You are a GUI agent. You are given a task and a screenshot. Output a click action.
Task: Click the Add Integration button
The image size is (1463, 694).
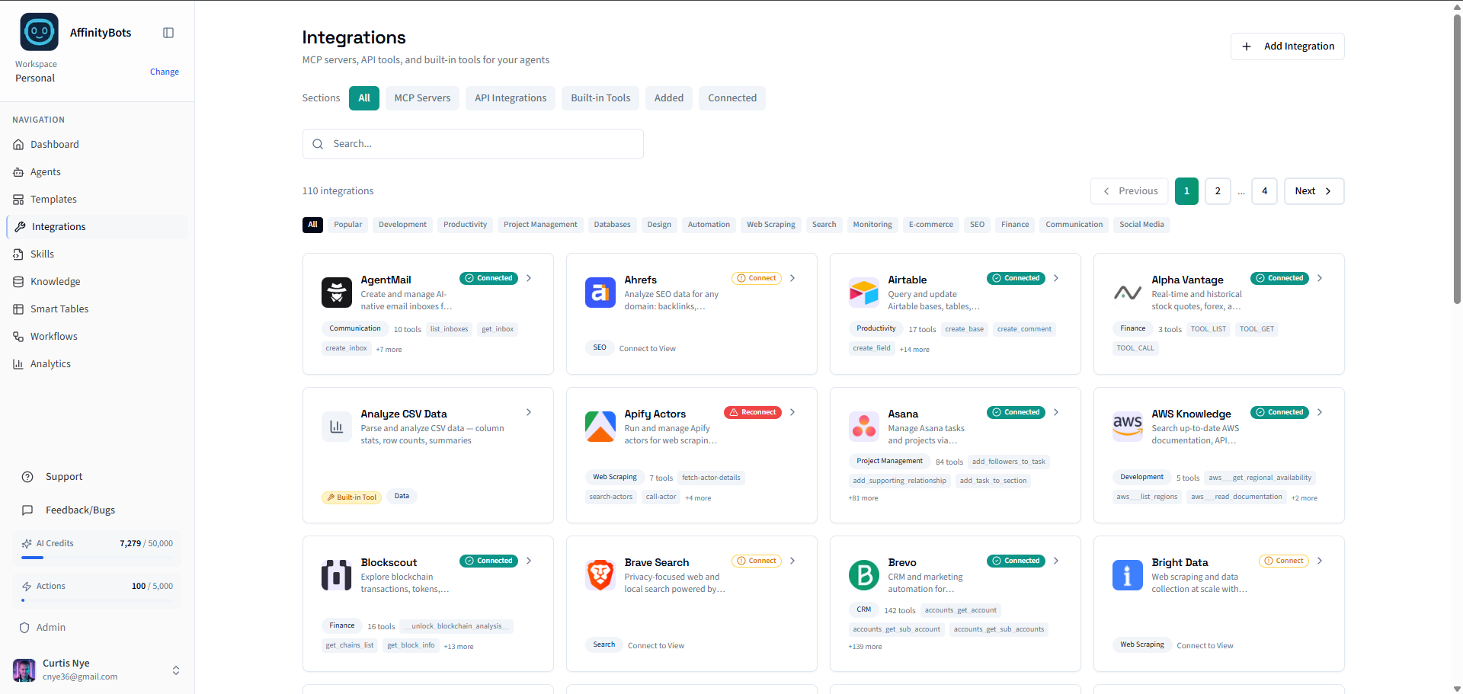coord(1287,46)
